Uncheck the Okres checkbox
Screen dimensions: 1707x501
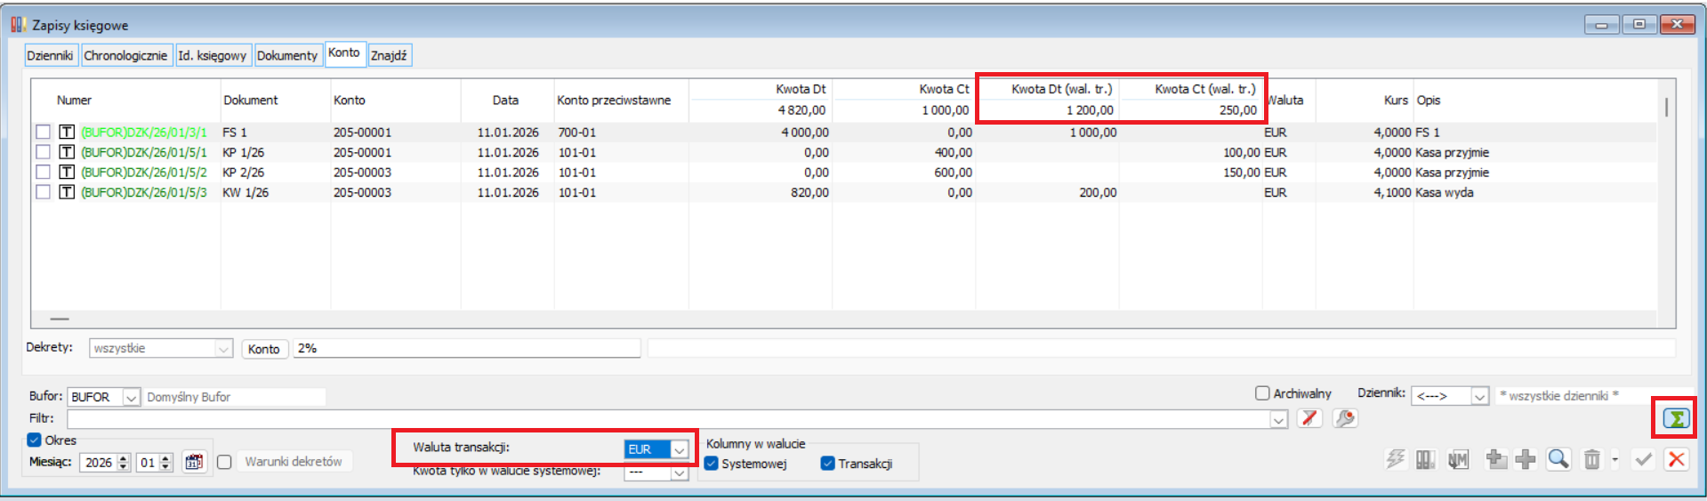[x=35, y=440]
